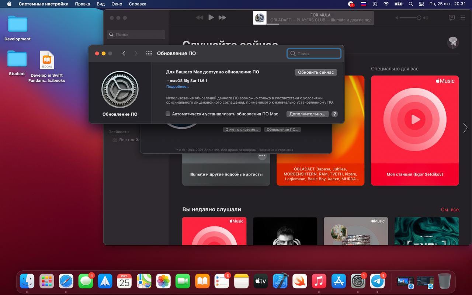Open App Store in the Dock
472x295 pixels.
coord(339,281)
